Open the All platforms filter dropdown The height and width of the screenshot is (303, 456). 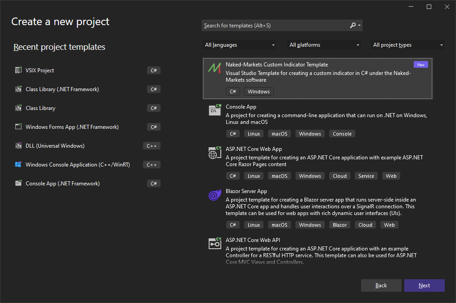click(323, 45)
